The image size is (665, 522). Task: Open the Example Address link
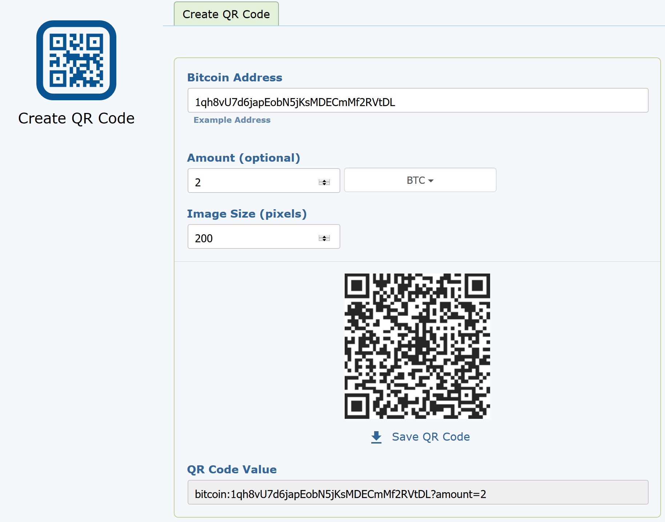click(232, 120)
